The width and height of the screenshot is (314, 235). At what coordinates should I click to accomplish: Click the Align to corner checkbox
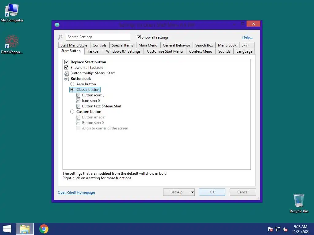click(78, 128)
